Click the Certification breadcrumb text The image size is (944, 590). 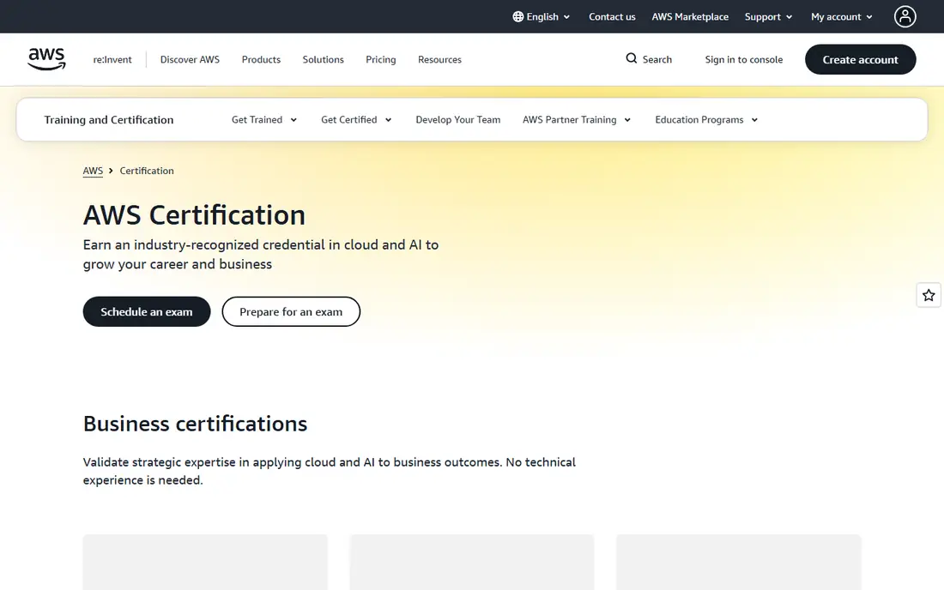tap(146, 171)
